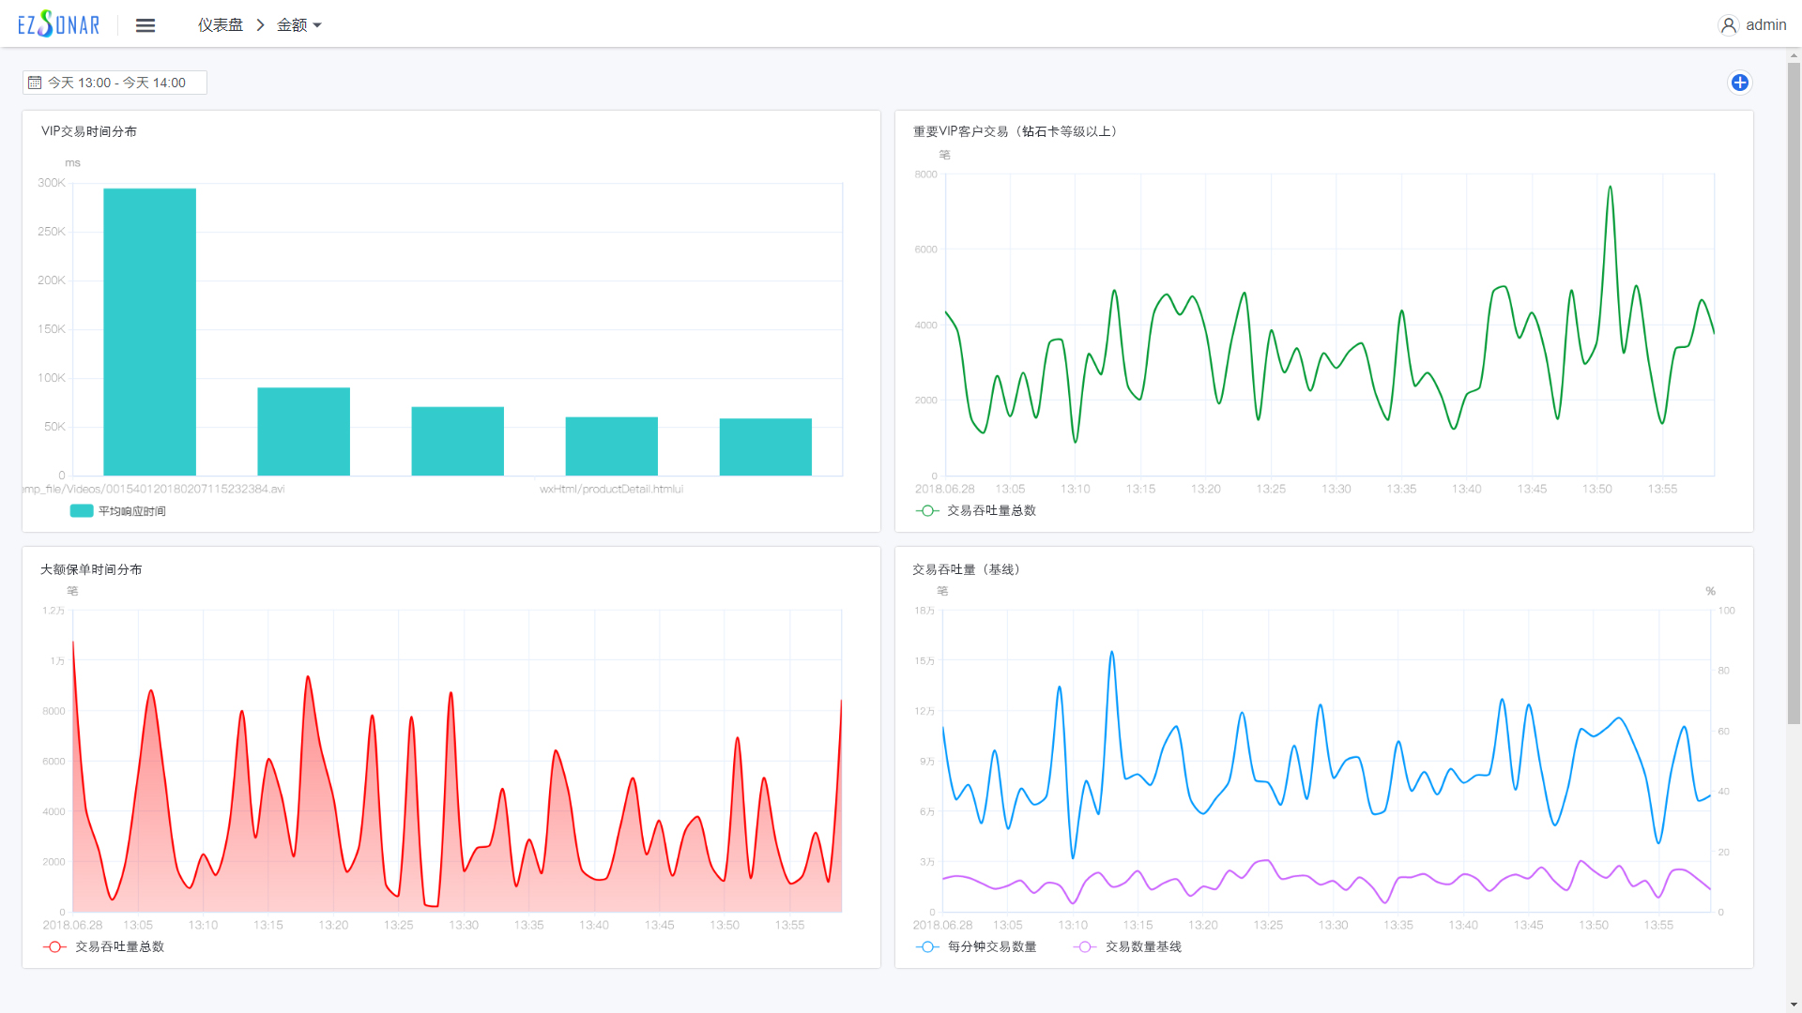The width and height of the screenshot is (1802, 1013).
Task: Click the admin username label
Action: pyautogui.click(x=1765, y=25)
